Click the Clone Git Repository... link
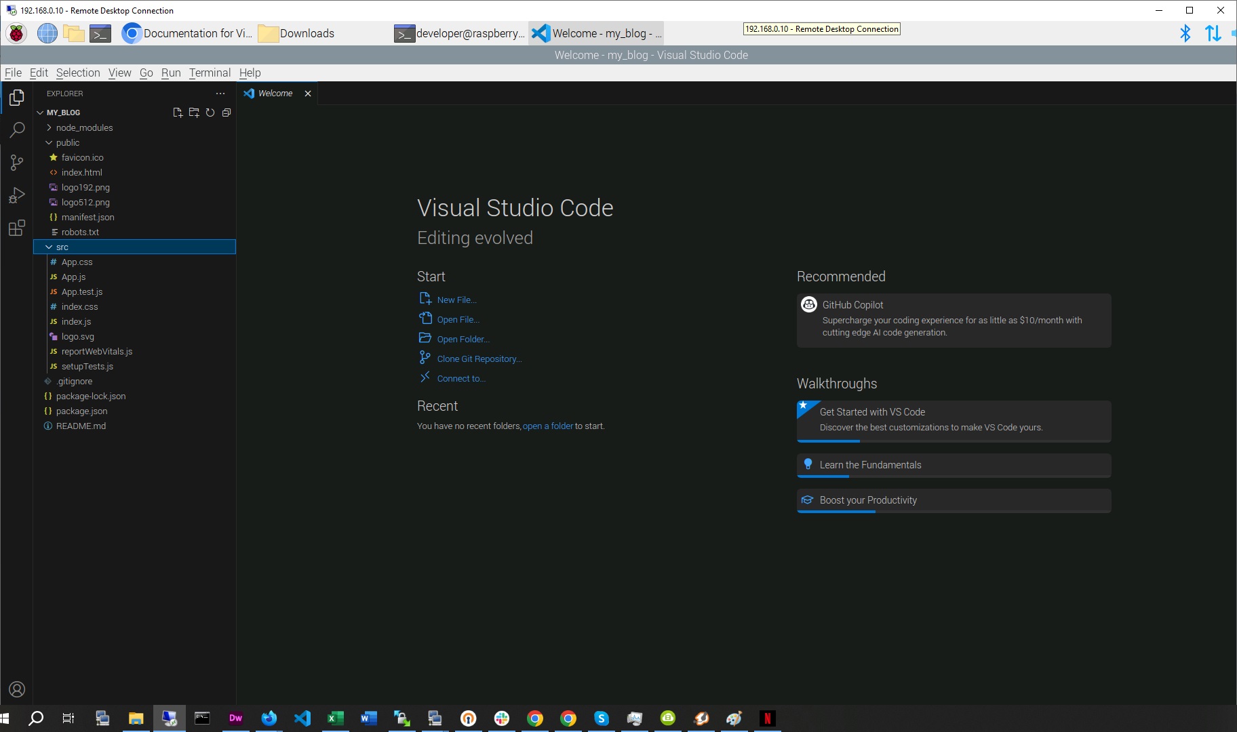 coord(479,359)
